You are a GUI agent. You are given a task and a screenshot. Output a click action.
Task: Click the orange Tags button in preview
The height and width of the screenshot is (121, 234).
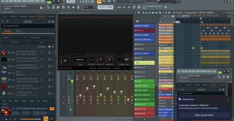[52, 109]
